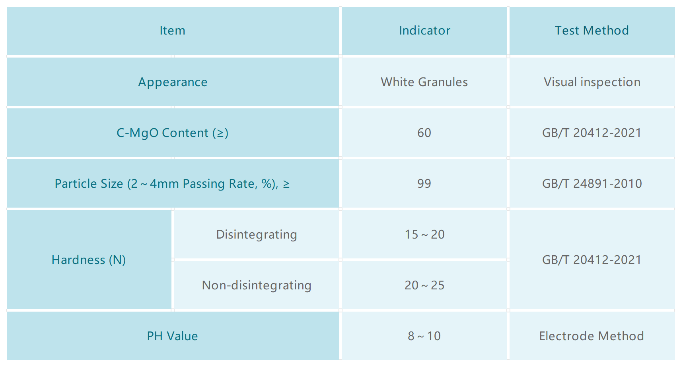This screenshot has width=681, height=366.
Task: Select the Appearance row label
Action: point(173,82)
